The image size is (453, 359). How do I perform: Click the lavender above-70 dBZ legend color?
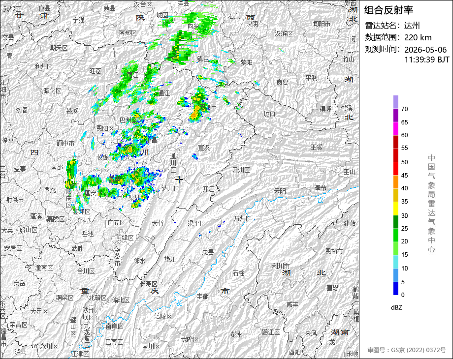(396, 102)
